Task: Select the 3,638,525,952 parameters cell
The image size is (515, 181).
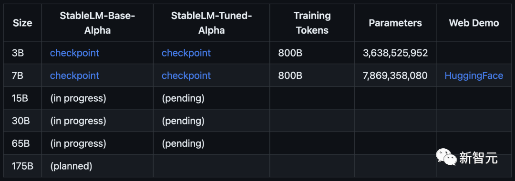Action: click(395, 53)
